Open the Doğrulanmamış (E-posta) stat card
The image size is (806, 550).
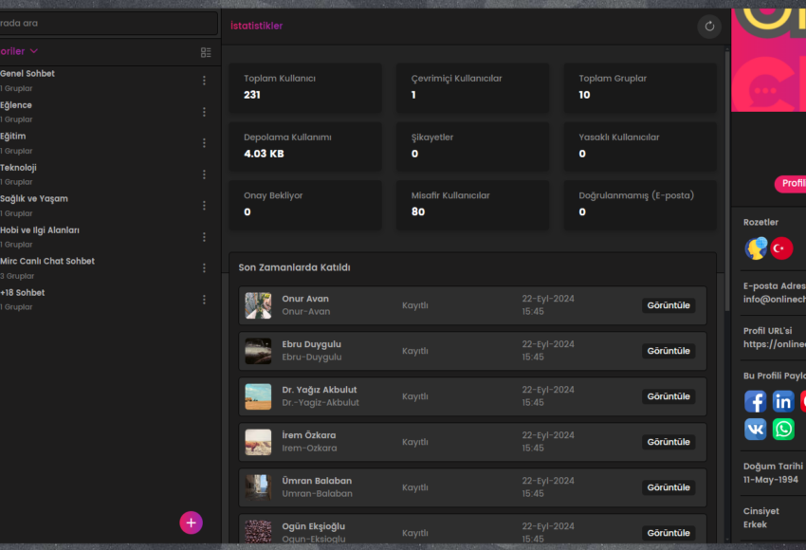click(640, 205)
